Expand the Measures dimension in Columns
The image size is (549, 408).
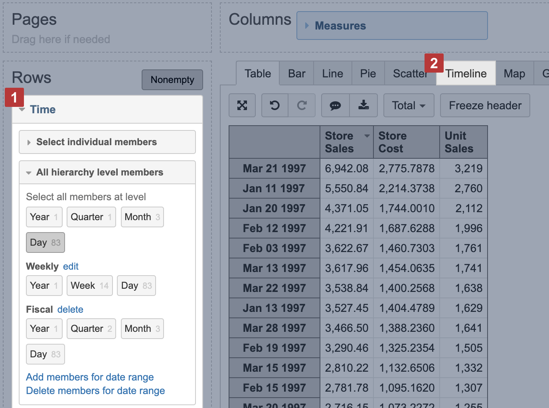pyautogui.click(x=307, y=26)
